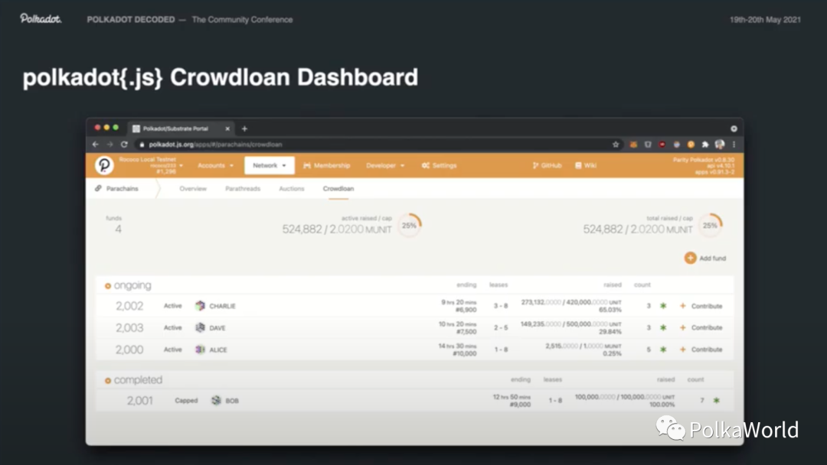Click the Add fund button
827x465 pixels.
(x=705, y=259)
